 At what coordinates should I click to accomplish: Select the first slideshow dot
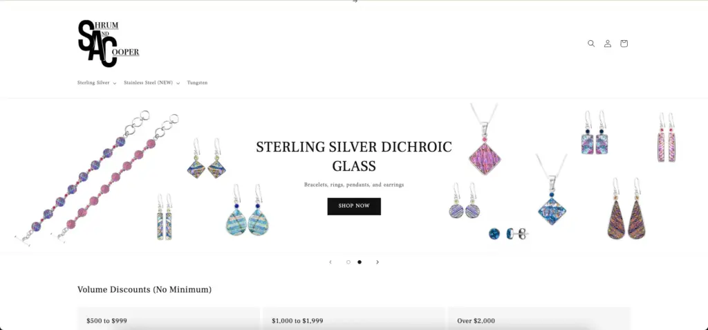pyautogui.click(x=348, y=262)
